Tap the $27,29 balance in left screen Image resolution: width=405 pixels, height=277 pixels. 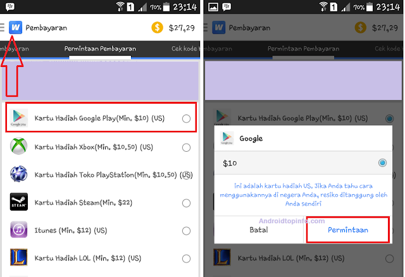(x=182, y=28)
